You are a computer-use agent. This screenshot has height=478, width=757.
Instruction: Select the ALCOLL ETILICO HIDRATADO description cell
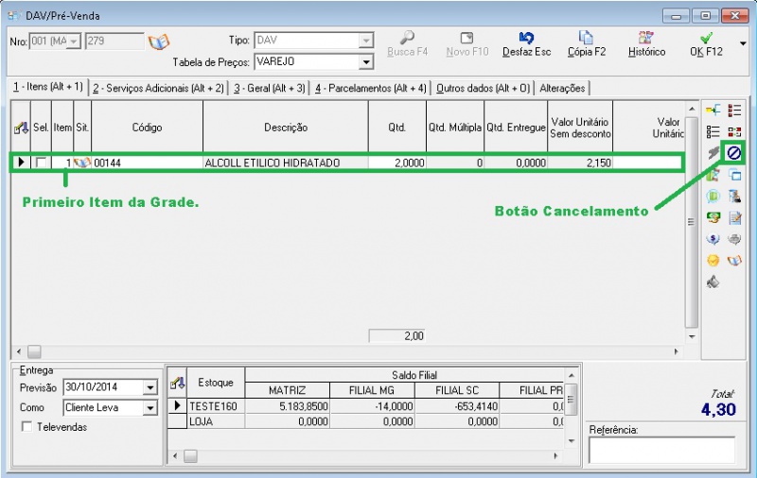pyautogui.click(x=286, y=162)
